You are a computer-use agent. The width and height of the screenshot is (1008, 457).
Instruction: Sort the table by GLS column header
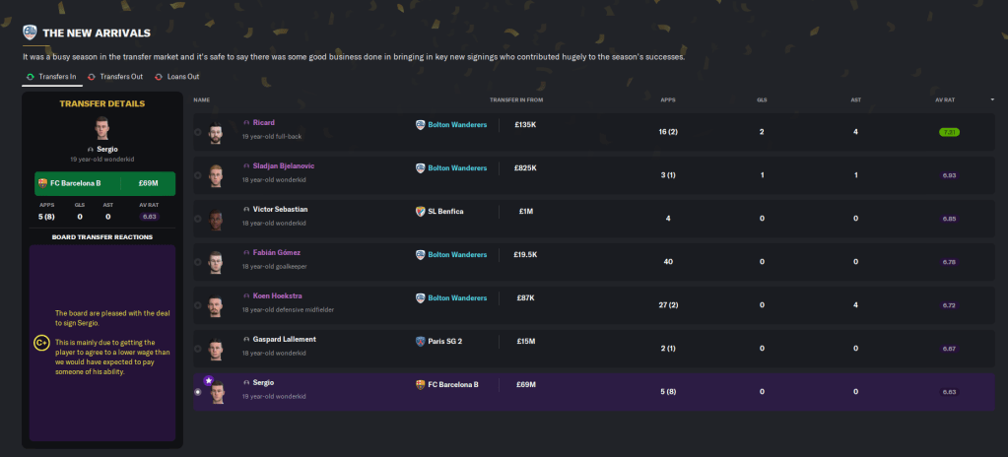(762, 99)
